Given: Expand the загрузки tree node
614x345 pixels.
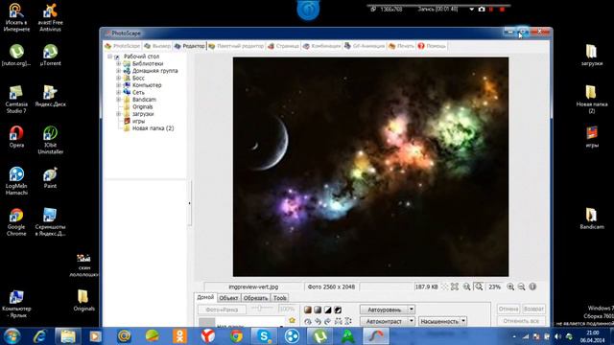Looking at the screenshot, I should click(x=118, y=114).
